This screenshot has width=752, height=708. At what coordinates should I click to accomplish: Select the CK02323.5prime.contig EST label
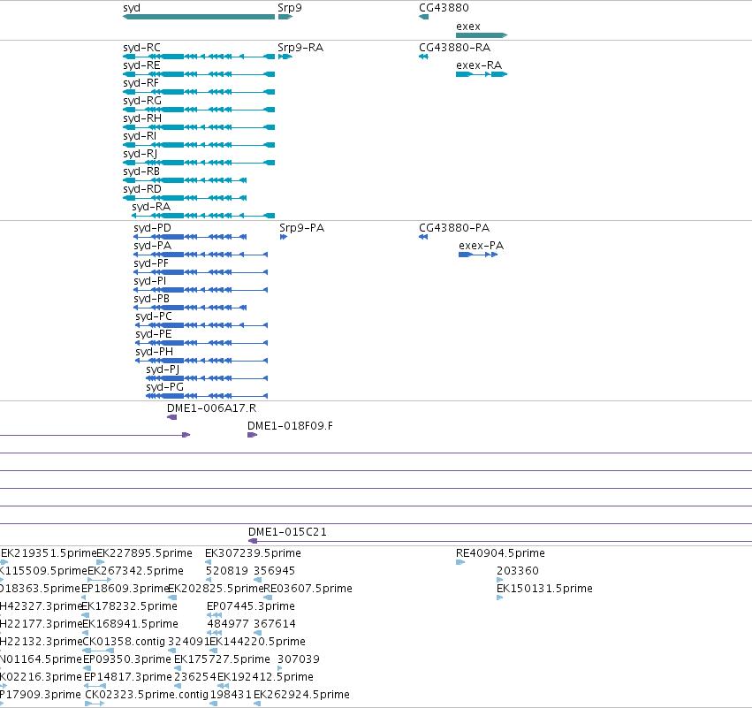147,695
